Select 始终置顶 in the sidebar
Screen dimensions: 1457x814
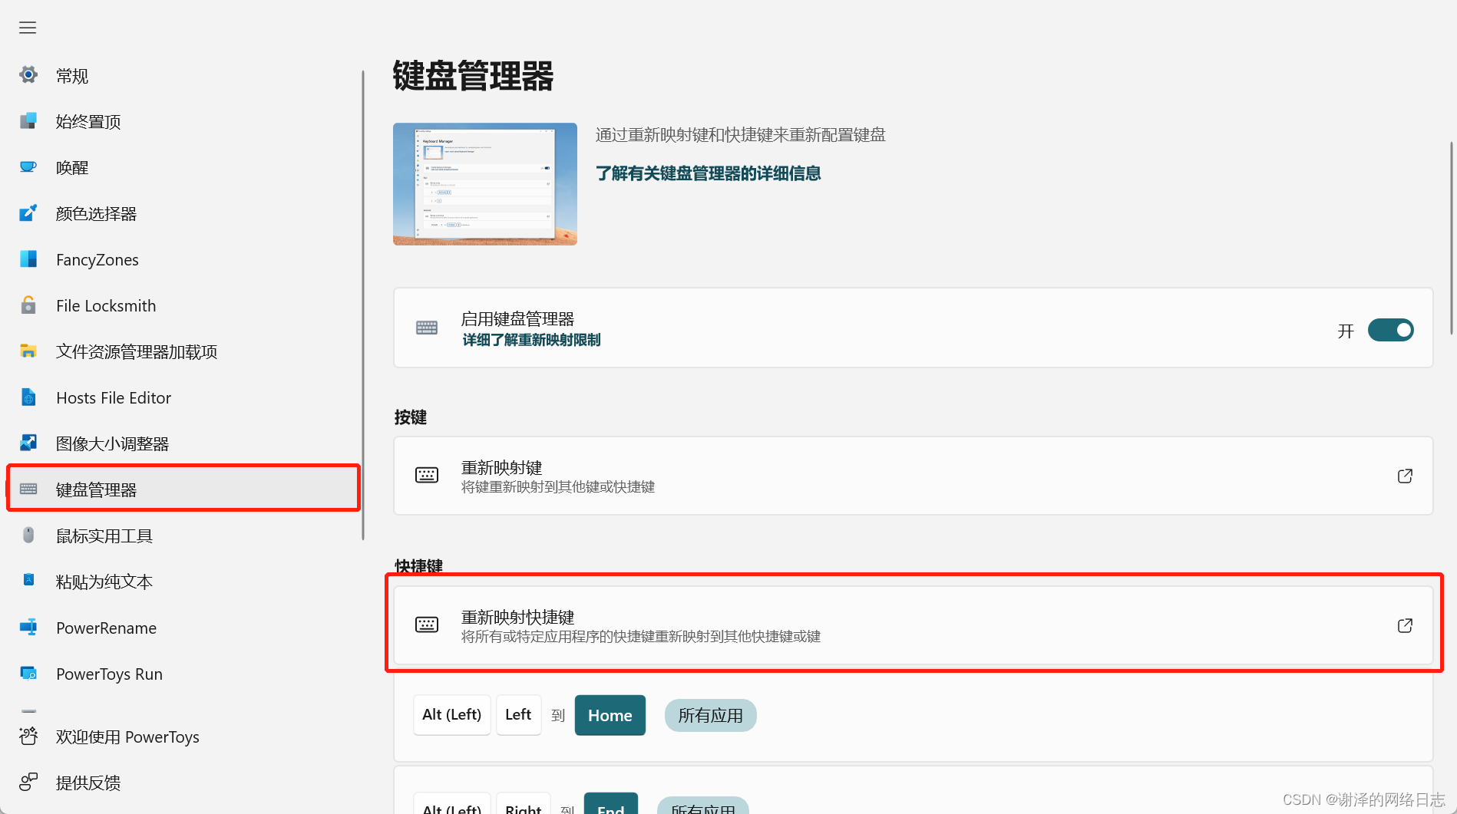88,121
